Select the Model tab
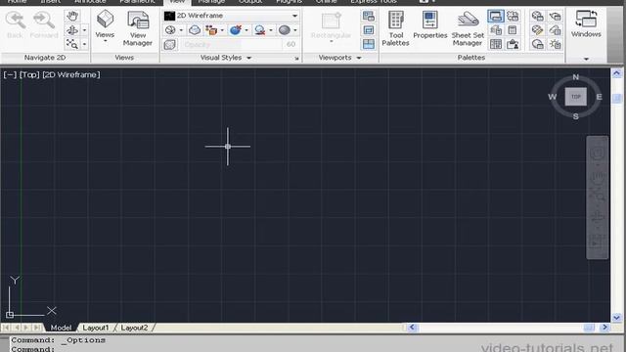 [x=61, y=328]
